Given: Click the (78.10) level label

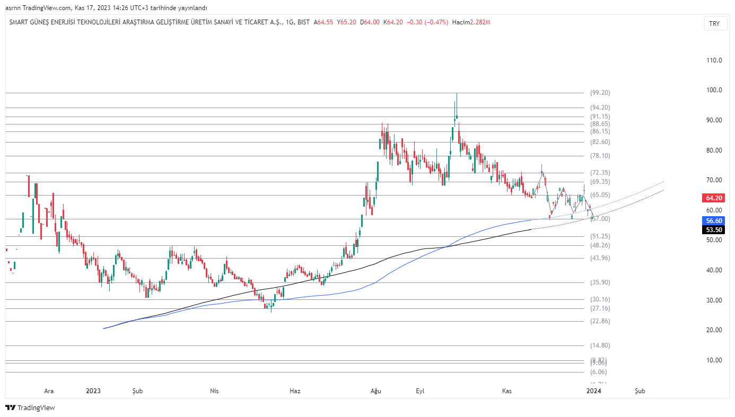Looking at the screenshot, I should pyautogui.click(x=600, y=156).
